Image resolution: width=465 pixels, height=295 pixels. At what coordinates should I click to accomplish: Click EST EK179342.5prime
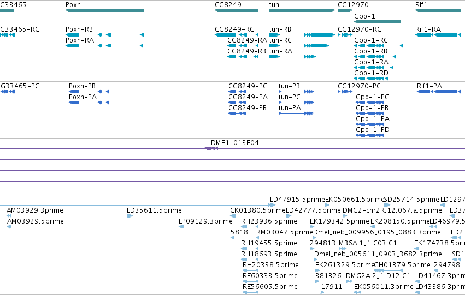pos(311,227)
